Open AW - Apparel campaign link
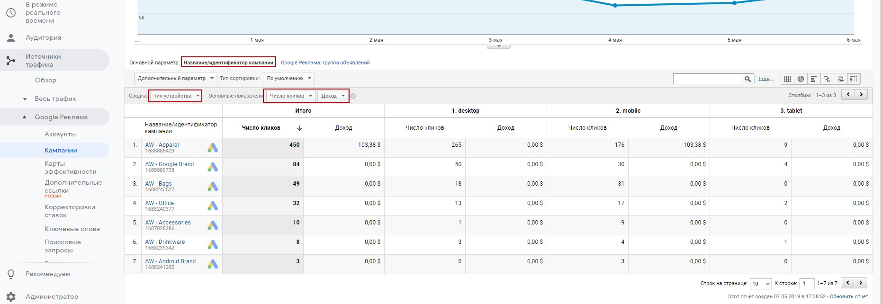Viewport: 882px width, 304px height. click(x=162, y=145)
